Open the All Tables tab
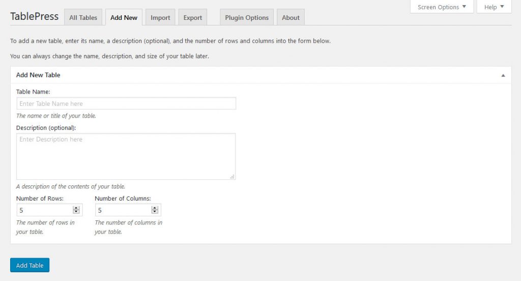The height and width of the screenshot is (281, 521). (83, 17)
